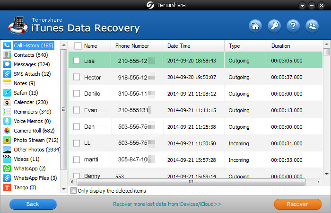Check the box for martti

coord(77,160)
